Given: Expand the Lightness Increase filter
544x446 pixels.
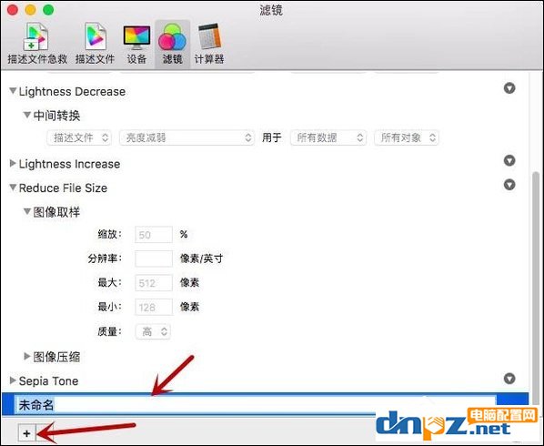Looking at the screenshot, I should coord(13,164).
